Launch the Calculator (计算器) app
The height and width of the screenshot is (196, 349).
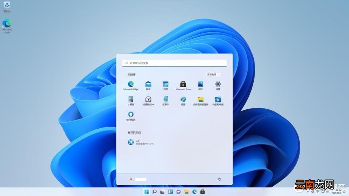click(x=130, y=101)
